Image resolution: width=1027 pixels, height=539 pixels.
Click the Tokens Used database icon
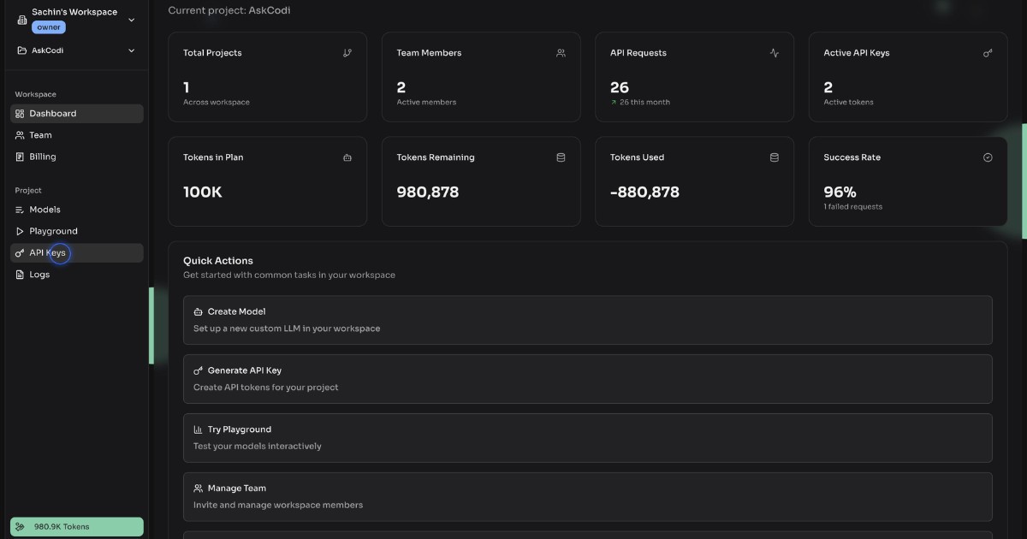pos(775,157)
